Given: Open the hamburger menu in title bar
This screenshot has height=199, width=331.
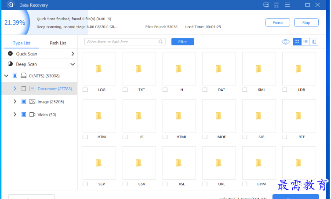Looking at the screenshot, I should (287, 5).
